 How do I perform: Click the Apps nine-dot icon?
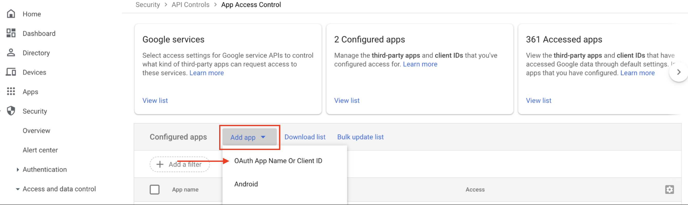pyautogui.click(x=11, y=91)
